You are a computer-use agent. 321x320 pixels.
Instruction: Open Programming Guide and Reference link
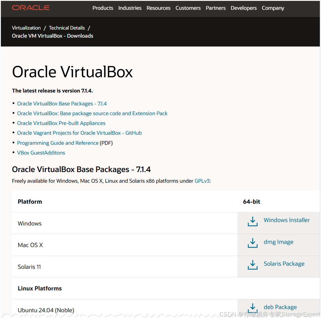click(58, 143)
